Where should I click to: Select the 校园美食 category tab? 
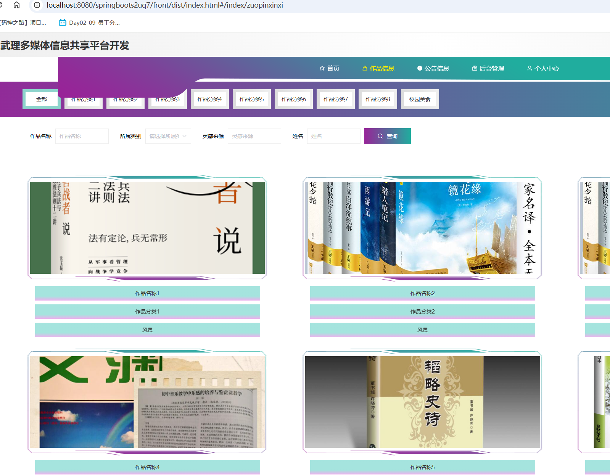point(420,99)
